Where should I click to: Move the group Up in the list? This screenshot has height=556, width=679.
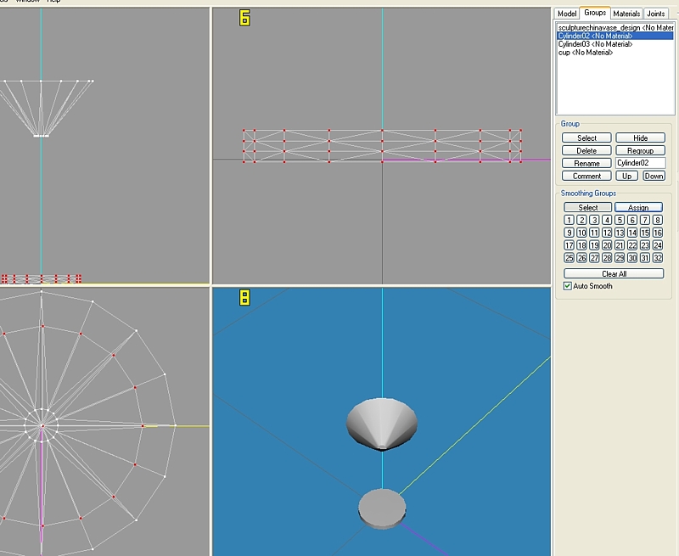626,176
